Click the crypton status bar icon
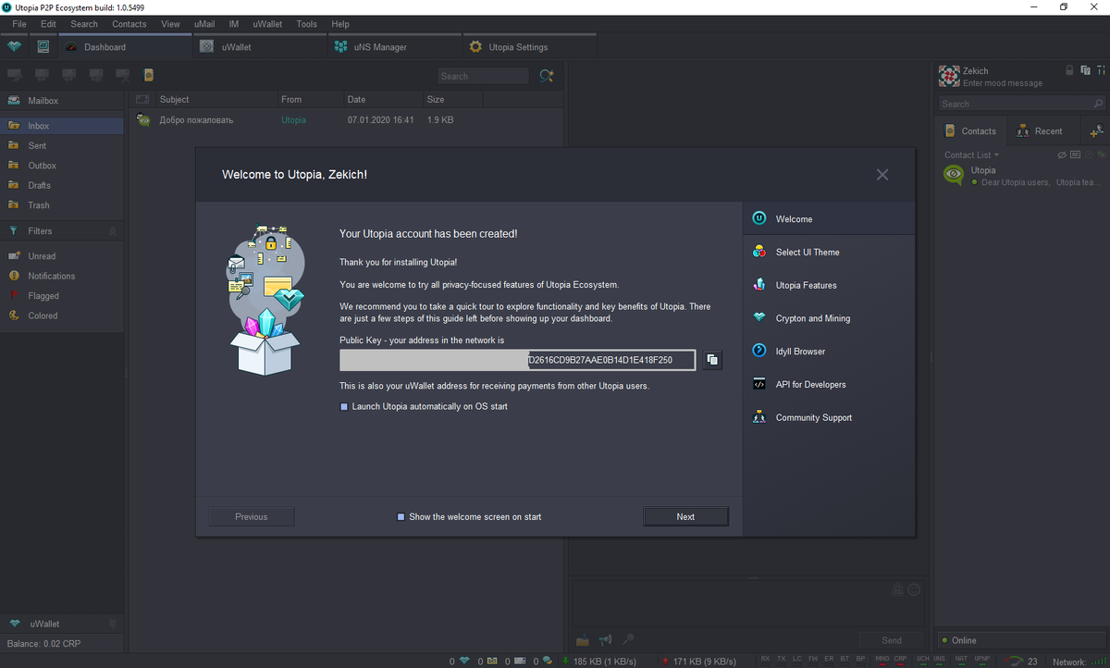 click(464, 661)
